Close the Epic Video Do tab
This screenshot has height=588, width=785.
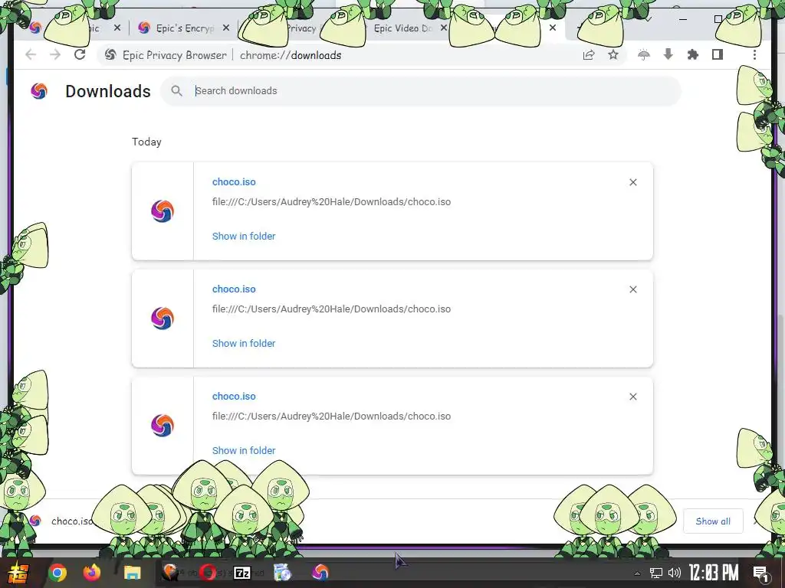point(444,28)
